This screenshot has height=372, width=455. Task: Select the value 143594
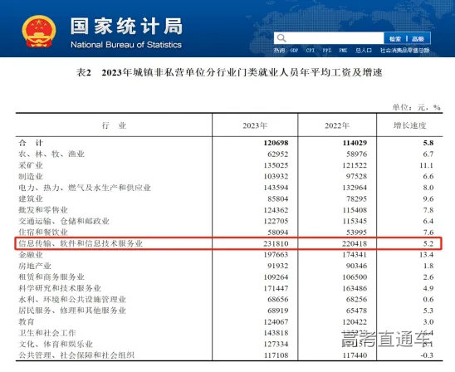276,188
